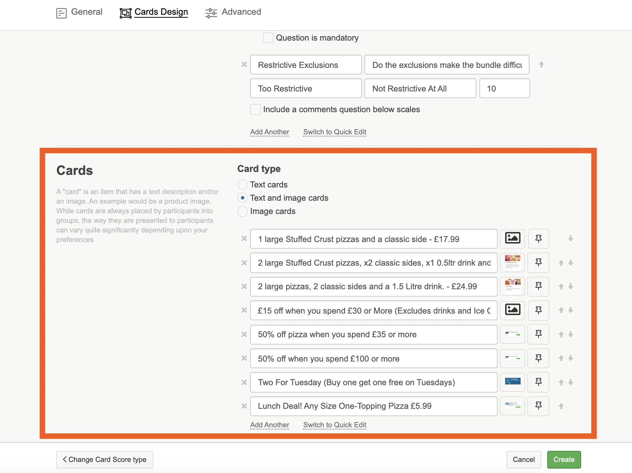Click the green Create button
The height and width of the screenshot is (473, 632).
pos(563,459)
